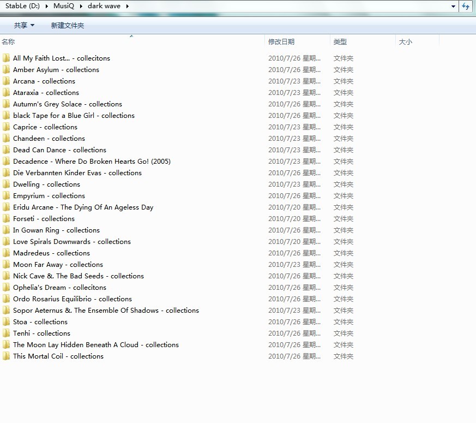The image size is (476, 423).
Task: Click the refresh button beside address bar
Action: click(x=466, y=6)
